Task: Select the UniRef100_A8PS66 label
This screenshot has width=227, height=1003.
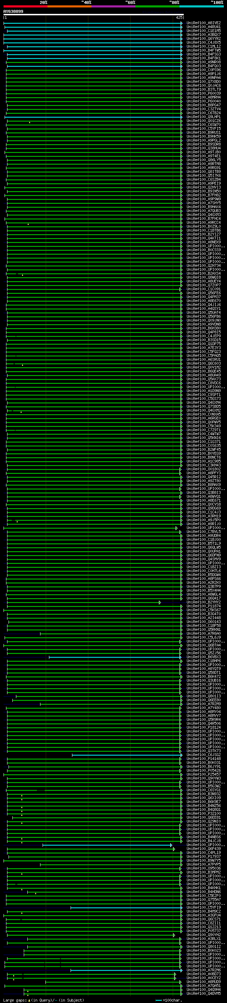Action: 204,579
